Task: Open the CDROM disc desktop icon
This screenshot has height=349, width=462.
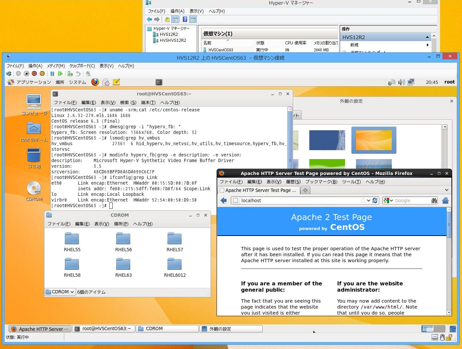Action: (x=34, y=191)
